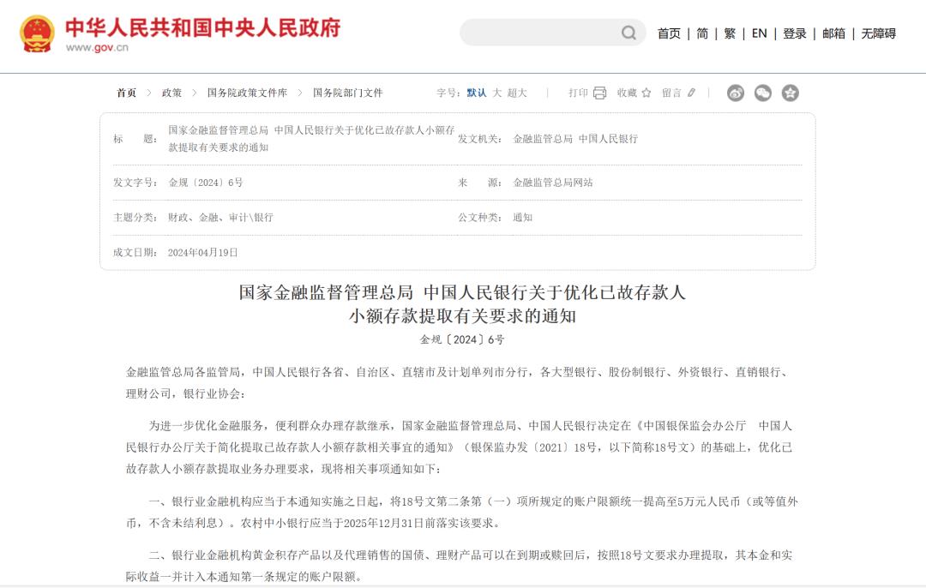Click the pencil icon next to 留言
This screenshot has width=926, height=588.
(x=692, y=93)
